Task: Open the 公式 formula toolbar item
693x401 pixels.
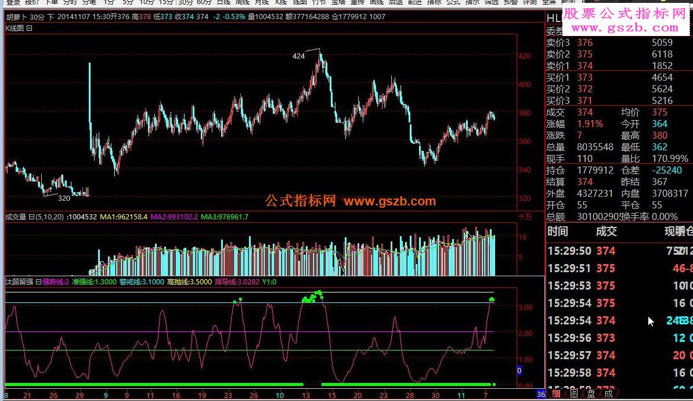Action: tap(453, 2)
